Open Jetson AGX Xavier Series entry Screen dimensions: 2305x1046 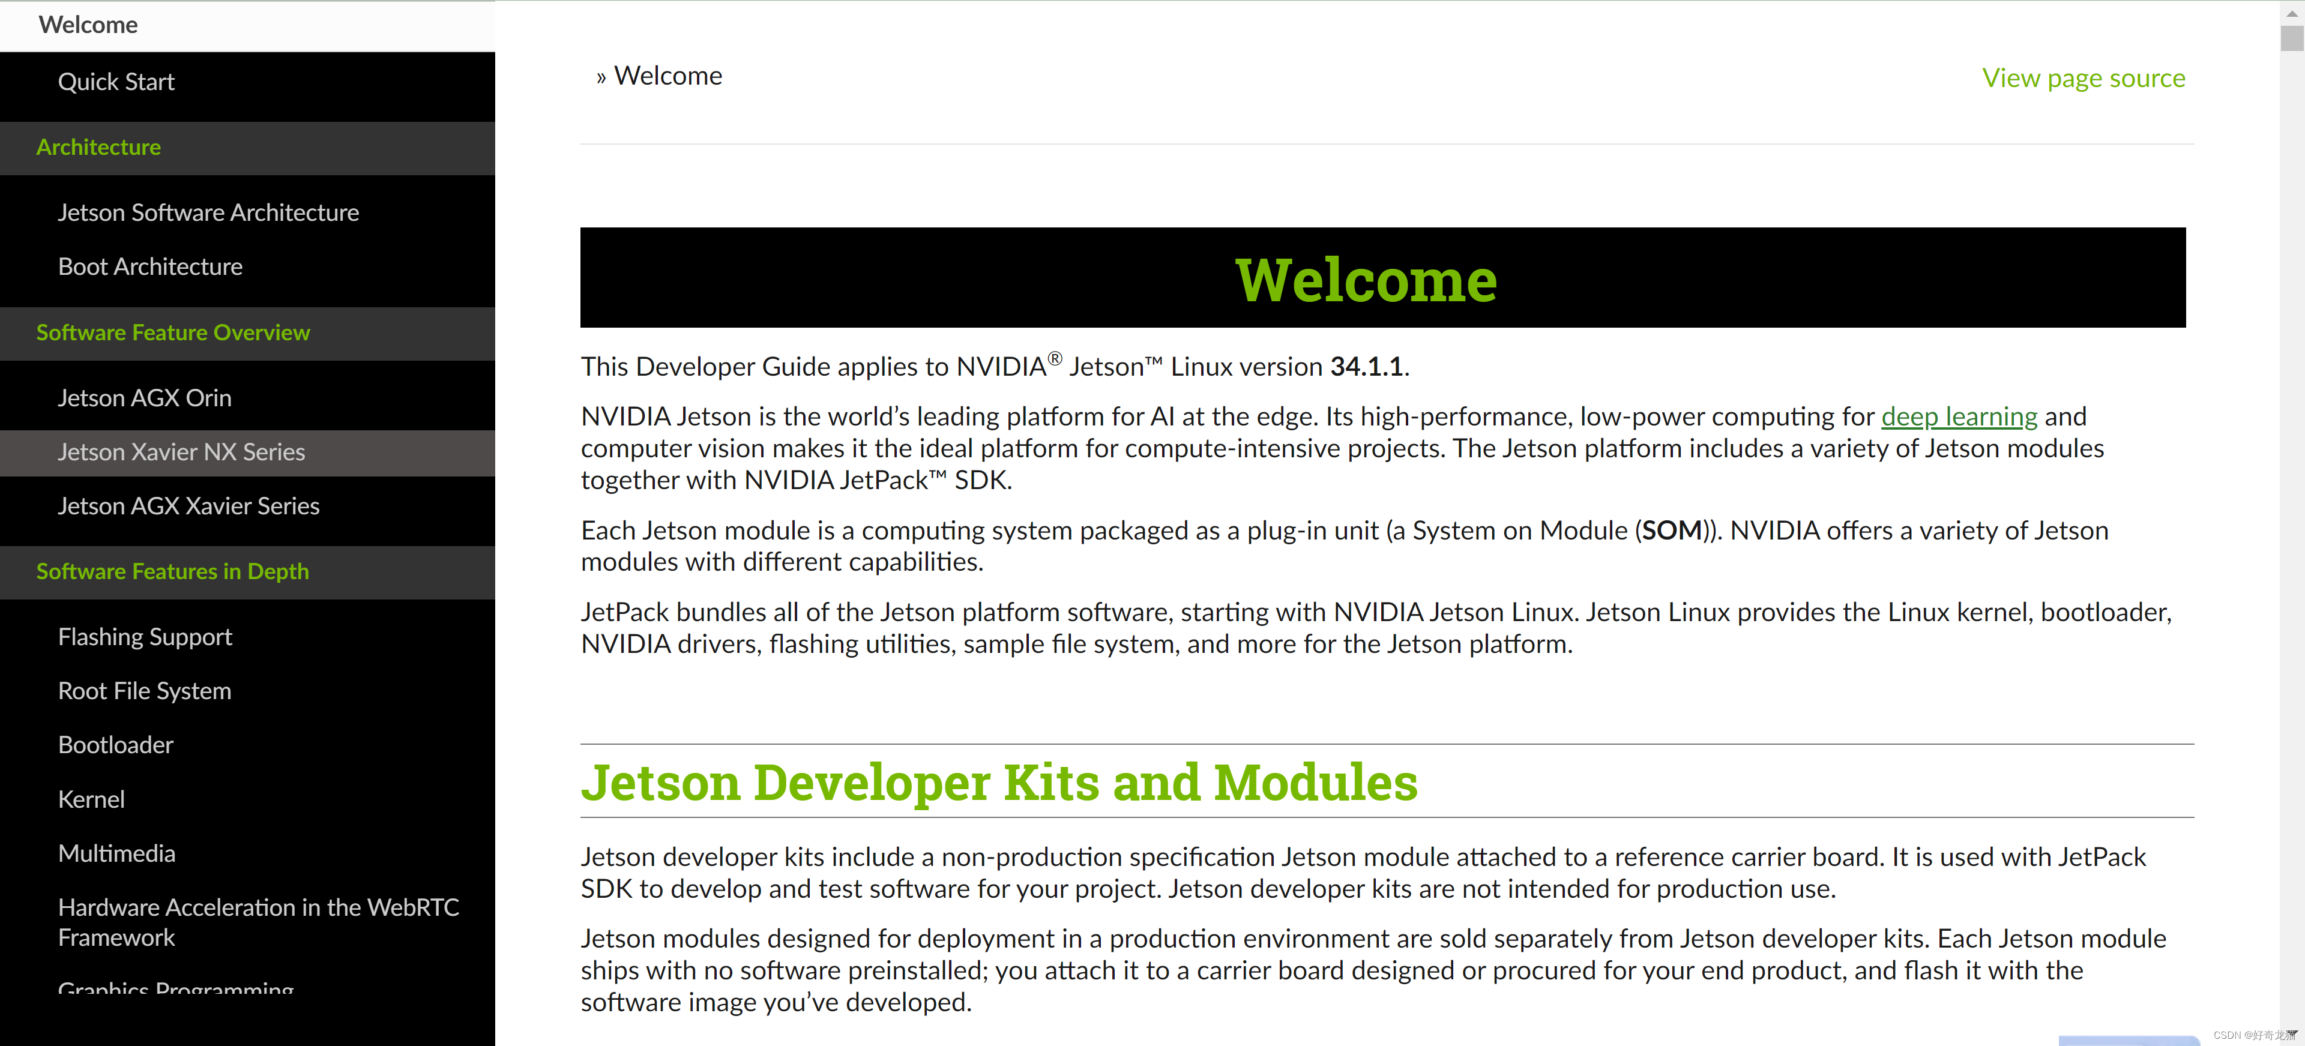188,506
